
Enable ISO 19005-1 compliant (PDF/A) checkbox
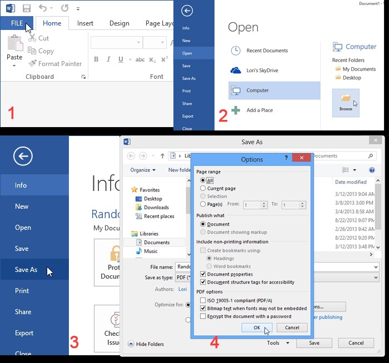pyautogui.click(x=203, y=300)
